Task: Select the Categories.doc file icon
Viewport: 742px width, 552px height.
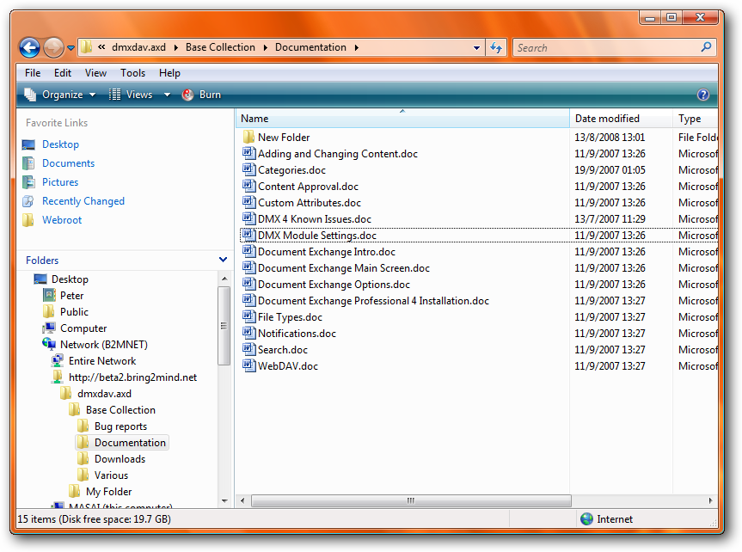Action: [249, 169]
